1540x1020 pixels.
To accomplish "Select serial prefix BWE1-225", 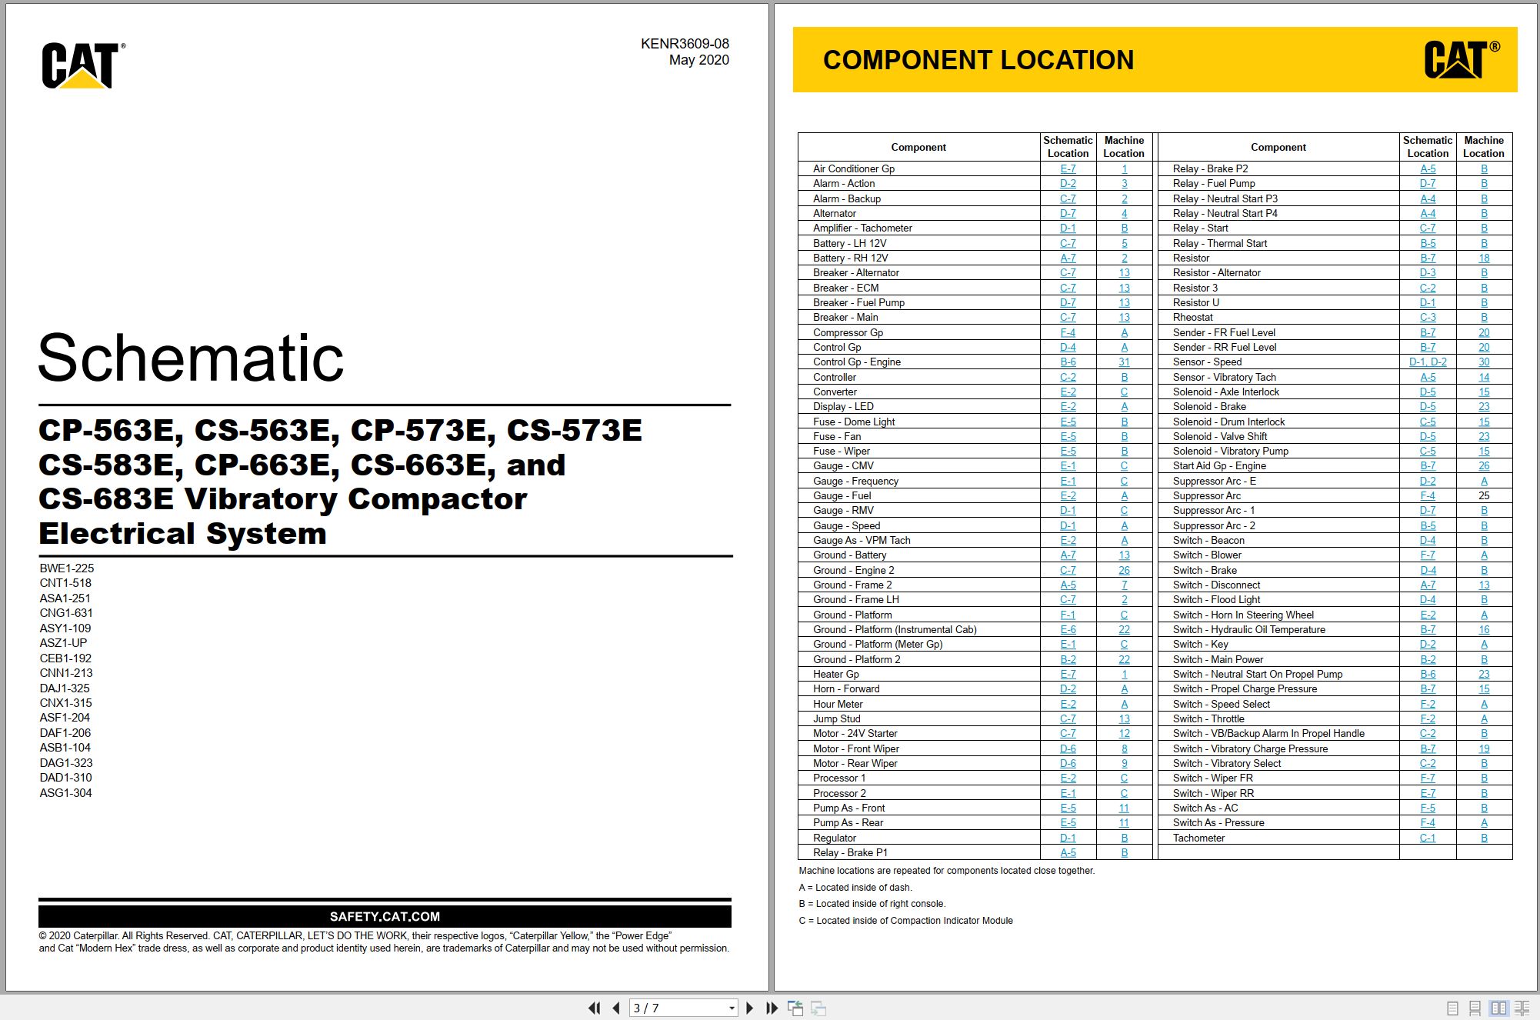I will (67, 568).
